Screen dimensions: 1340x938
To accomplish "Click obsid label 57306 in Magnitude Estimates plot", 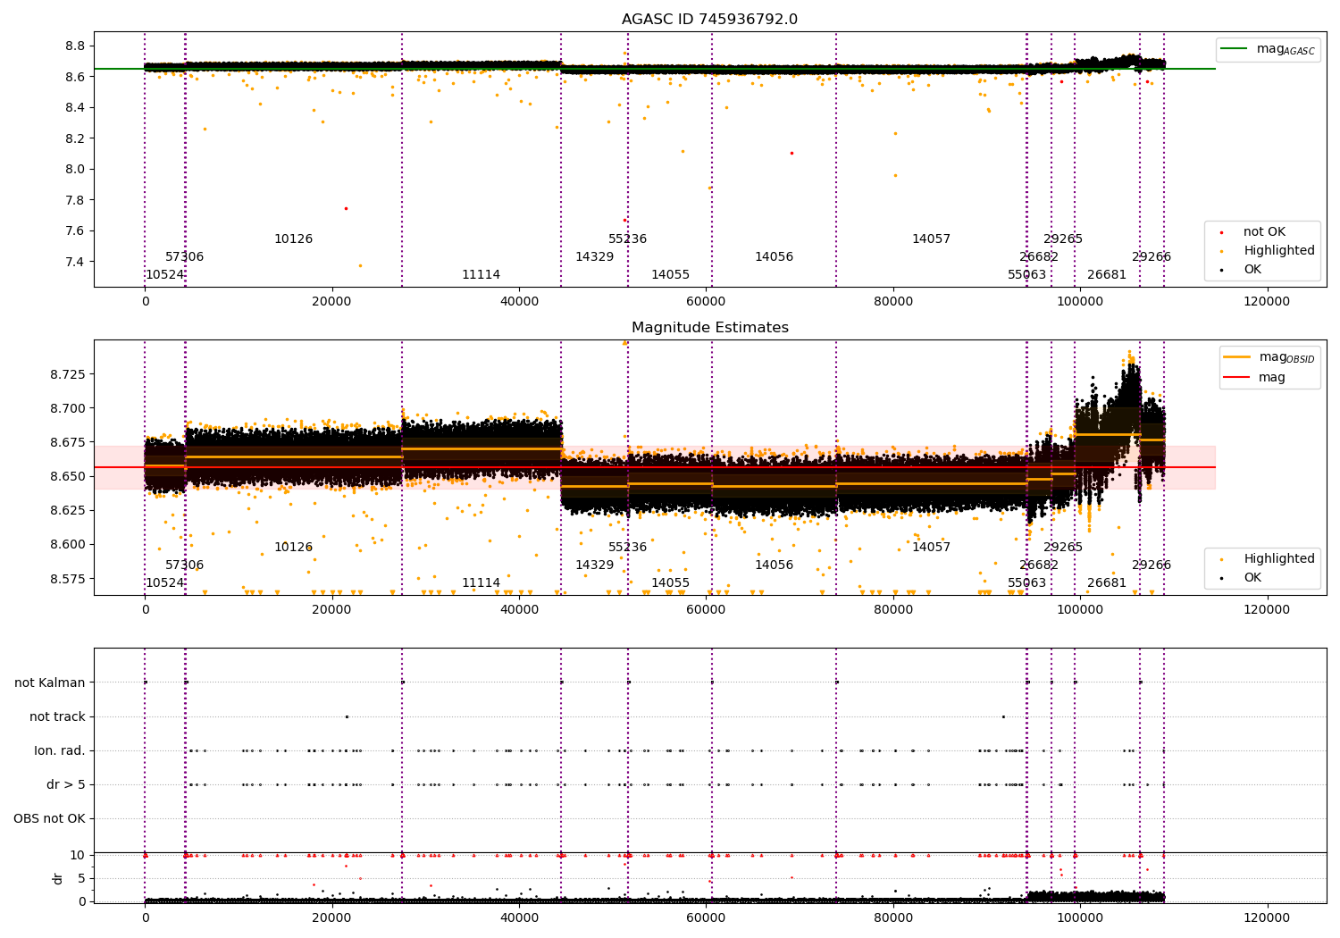I will (184, 565).
